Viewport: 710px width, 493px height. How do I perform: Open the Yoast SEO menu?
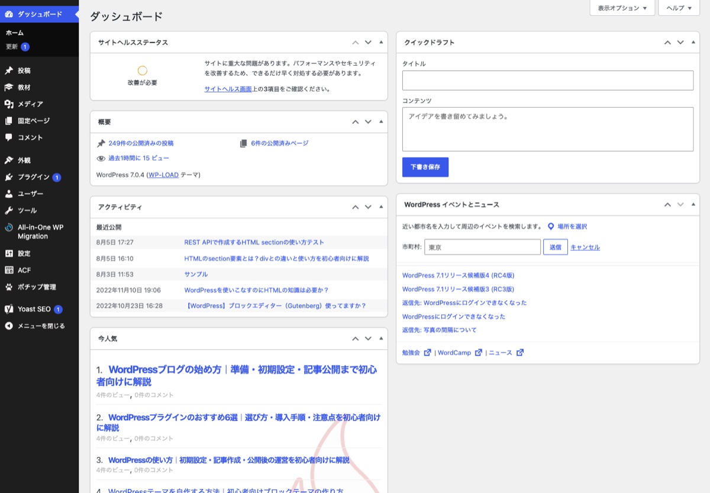[39, 309]
